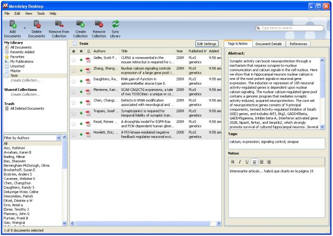The width and height of the screenshot is (333, 236).
Task: Toggle read status dot for Geller row
Action: click(81, 60)
